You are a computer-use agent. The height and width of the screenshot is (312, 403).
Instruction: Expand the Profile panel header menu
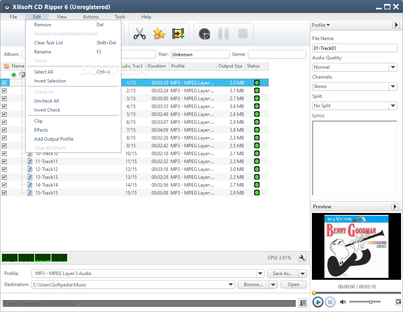[321, 25]
